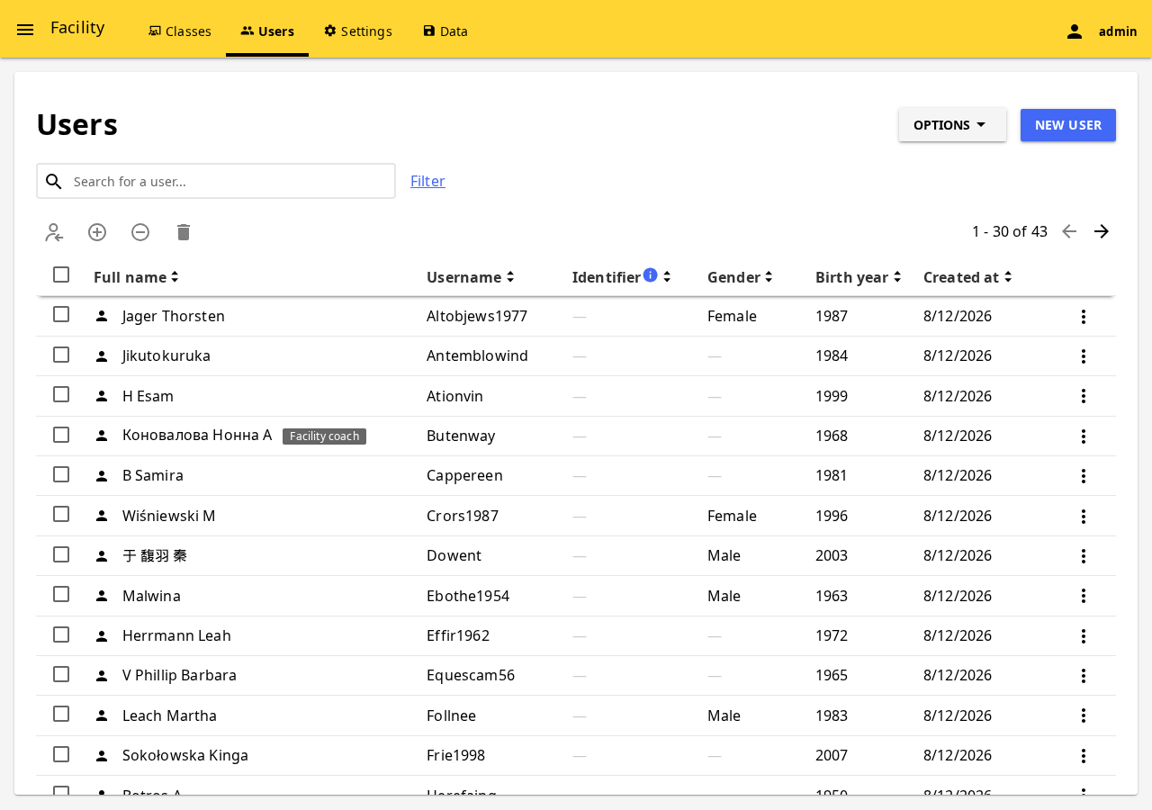Image resolution: width=1152 pixels, height=810 pixels.
Task: Click the NEW USER button
Action: coord(1068,125)
